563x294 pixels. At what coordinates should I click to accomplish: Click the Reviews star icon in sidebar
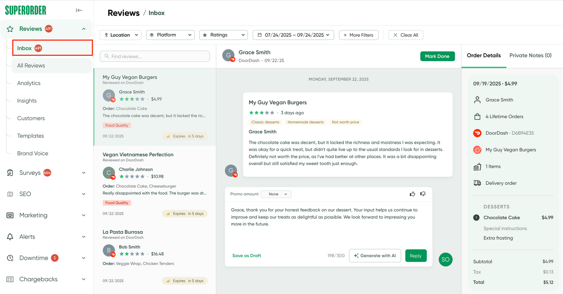[x=10, y=29]
